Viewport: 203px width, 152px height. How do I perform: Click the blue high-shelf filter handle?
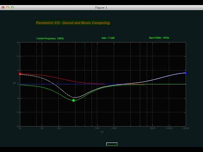tap(186, 73)
